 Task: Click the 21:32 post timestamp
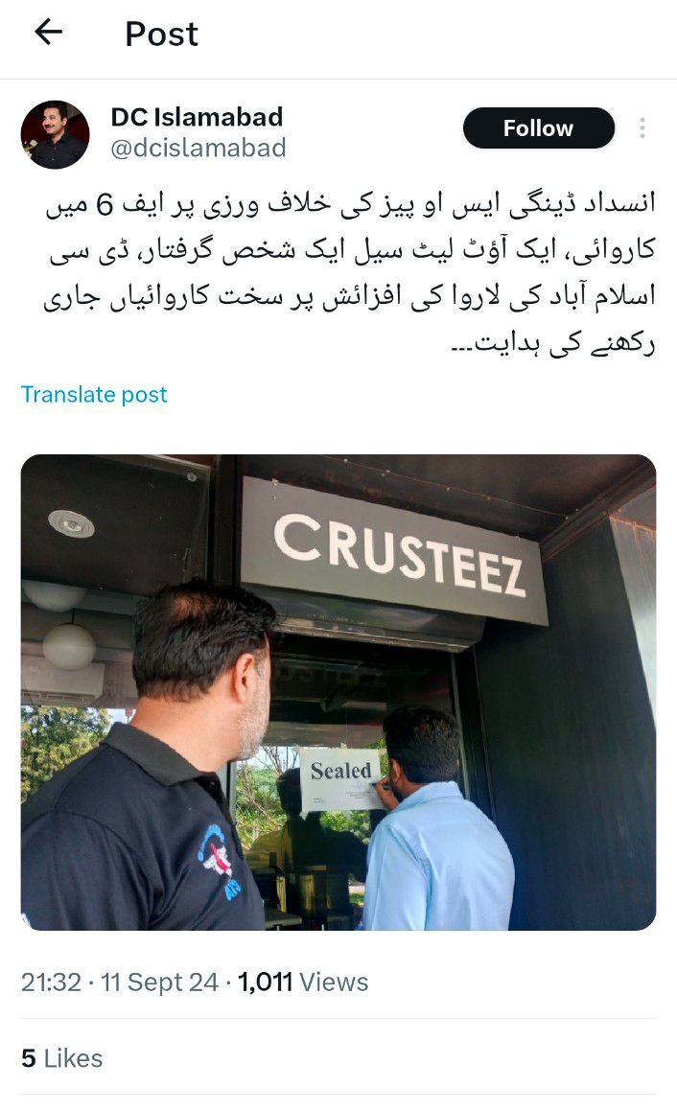(x=51, y=982)
